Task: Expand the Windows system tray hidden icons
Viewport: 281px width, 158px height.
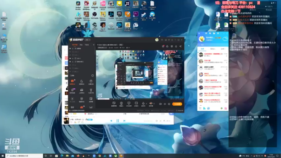Action: pos(251,156)
